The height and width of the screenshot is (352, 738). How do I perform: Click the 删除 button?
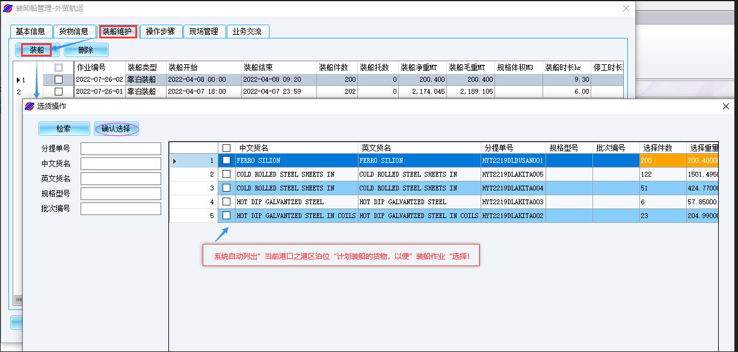[86, 50]
